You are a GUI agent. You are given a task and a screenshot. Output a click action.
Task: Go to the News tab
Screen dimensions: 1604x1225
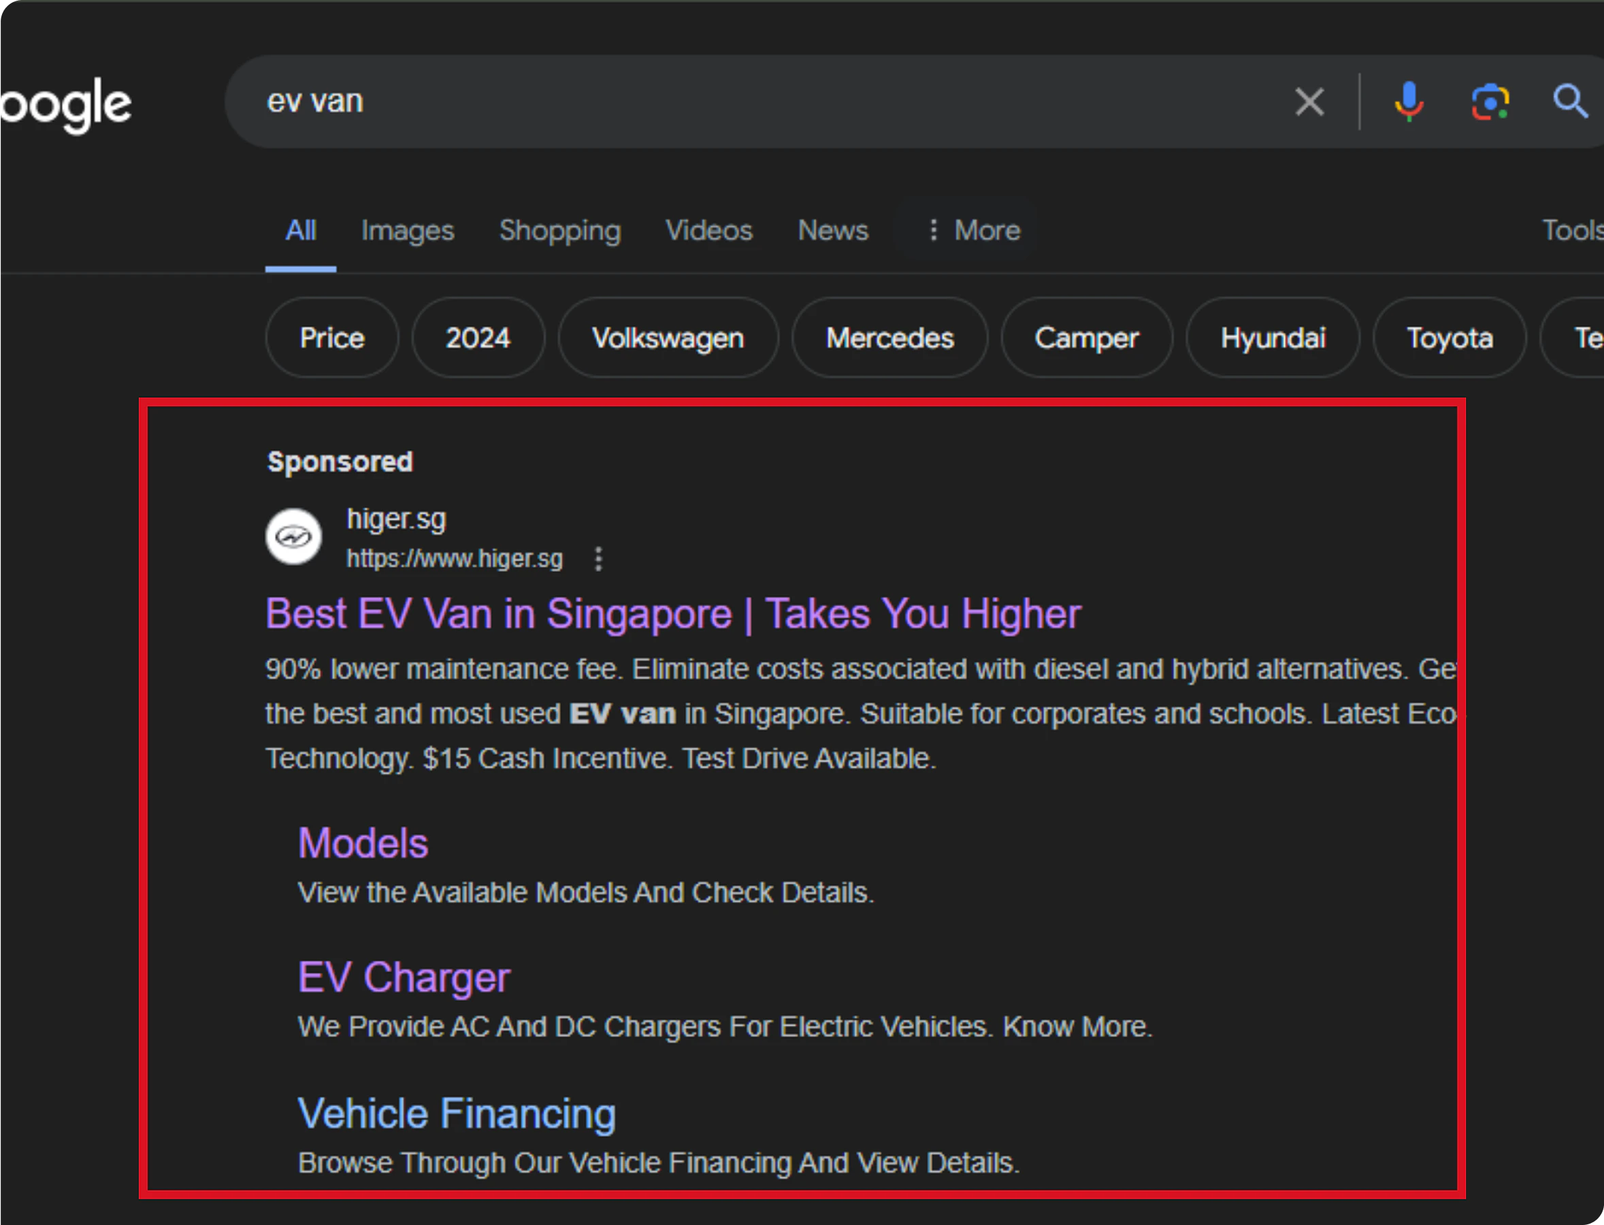tap(832, 231)
